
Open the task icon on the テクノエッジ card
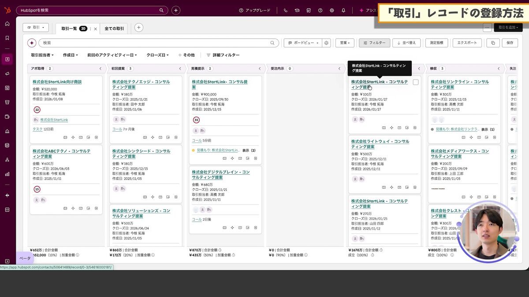[176, 136]
